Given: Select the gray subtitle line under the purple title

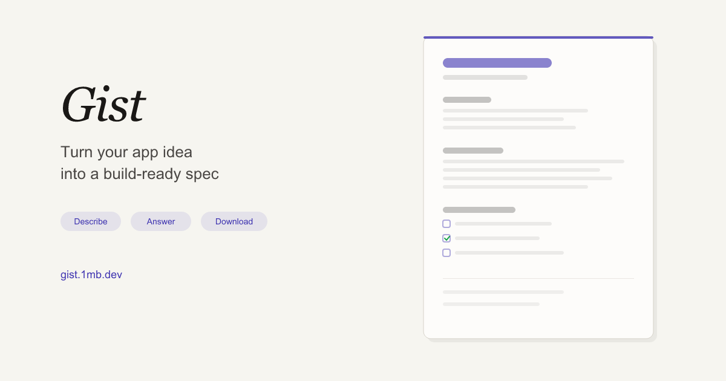Looking at the screenshot, I should (x=485, y=77).
